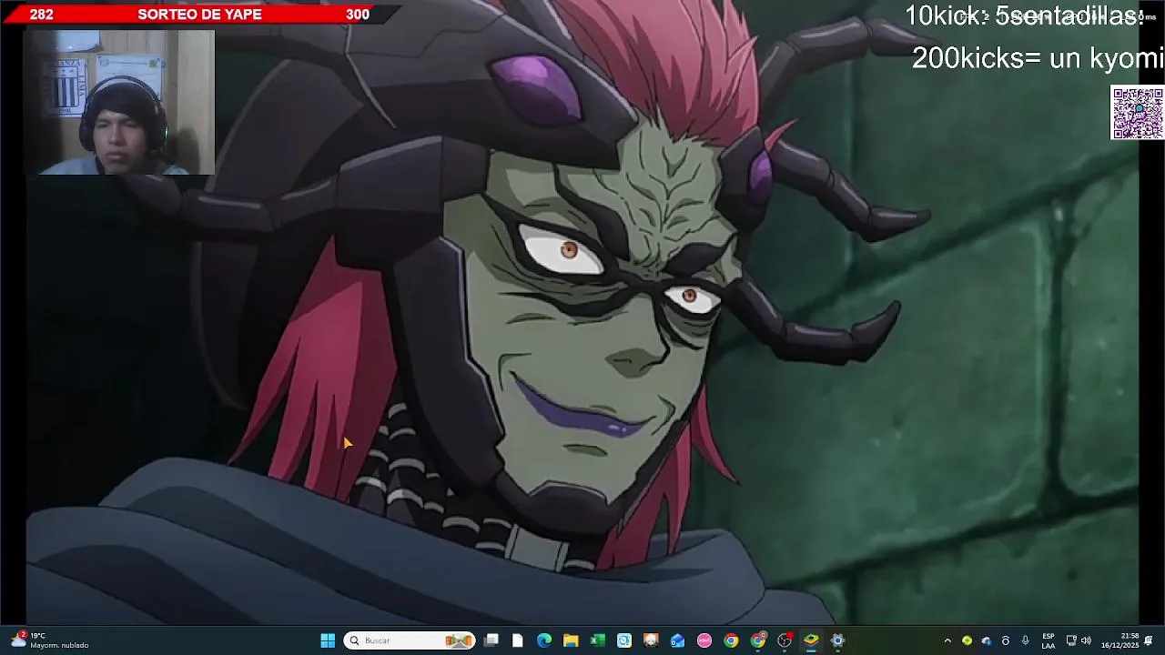This screenshot has height=655, width=1165.
Task: Click the QR code overlay
Action: click(1137, 113)
